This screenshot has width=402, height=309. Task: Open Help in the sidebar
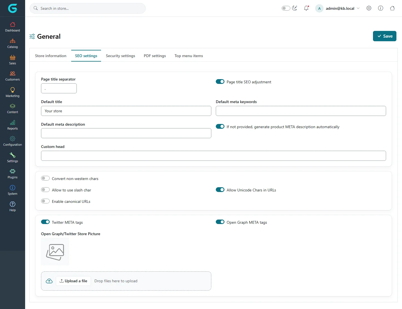[13, 207]
